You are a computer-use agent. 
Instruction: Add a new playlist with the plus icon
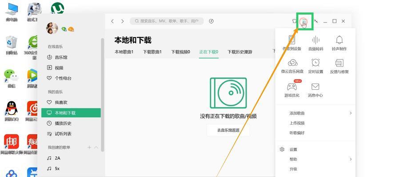(x=89, y=147)
